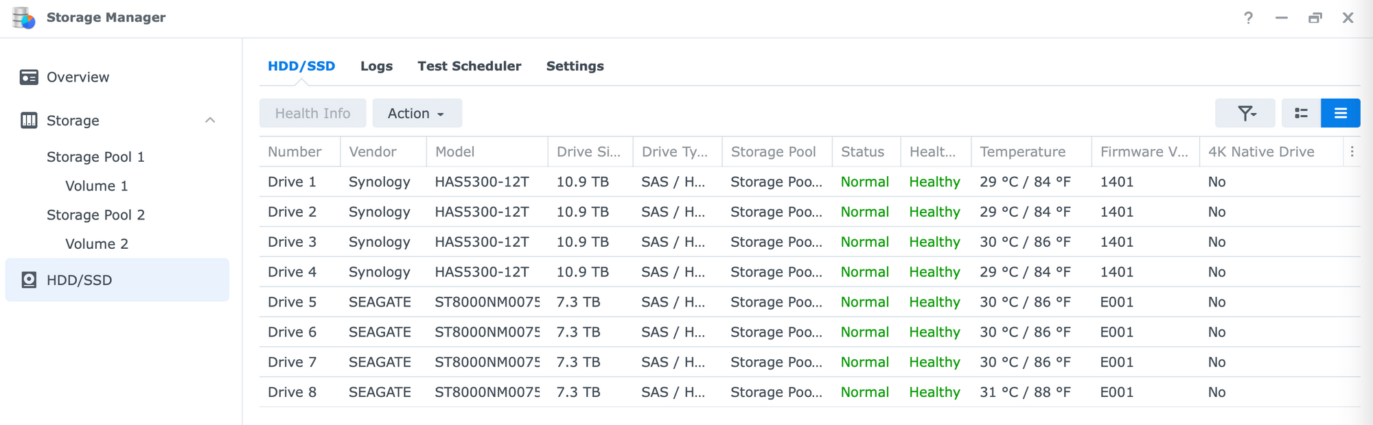Open the help question mark icon
1373x425 pixels.
tap(1248, 18)
